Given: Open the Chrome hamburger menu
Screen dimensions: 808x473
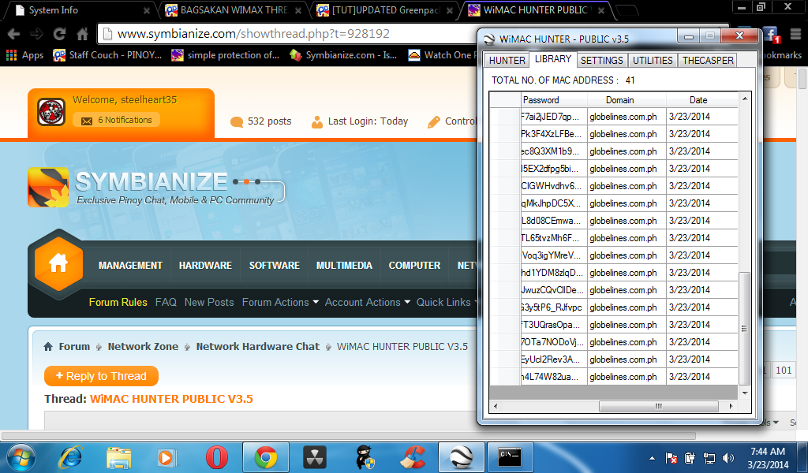Looking at the screenshot, I should pyautogui.click(x=795, y=34).
